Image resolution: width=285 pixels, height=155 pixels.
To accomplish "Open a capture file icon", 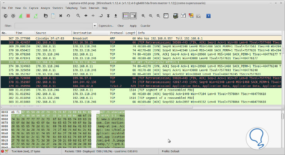I will (x=45, y=16).
